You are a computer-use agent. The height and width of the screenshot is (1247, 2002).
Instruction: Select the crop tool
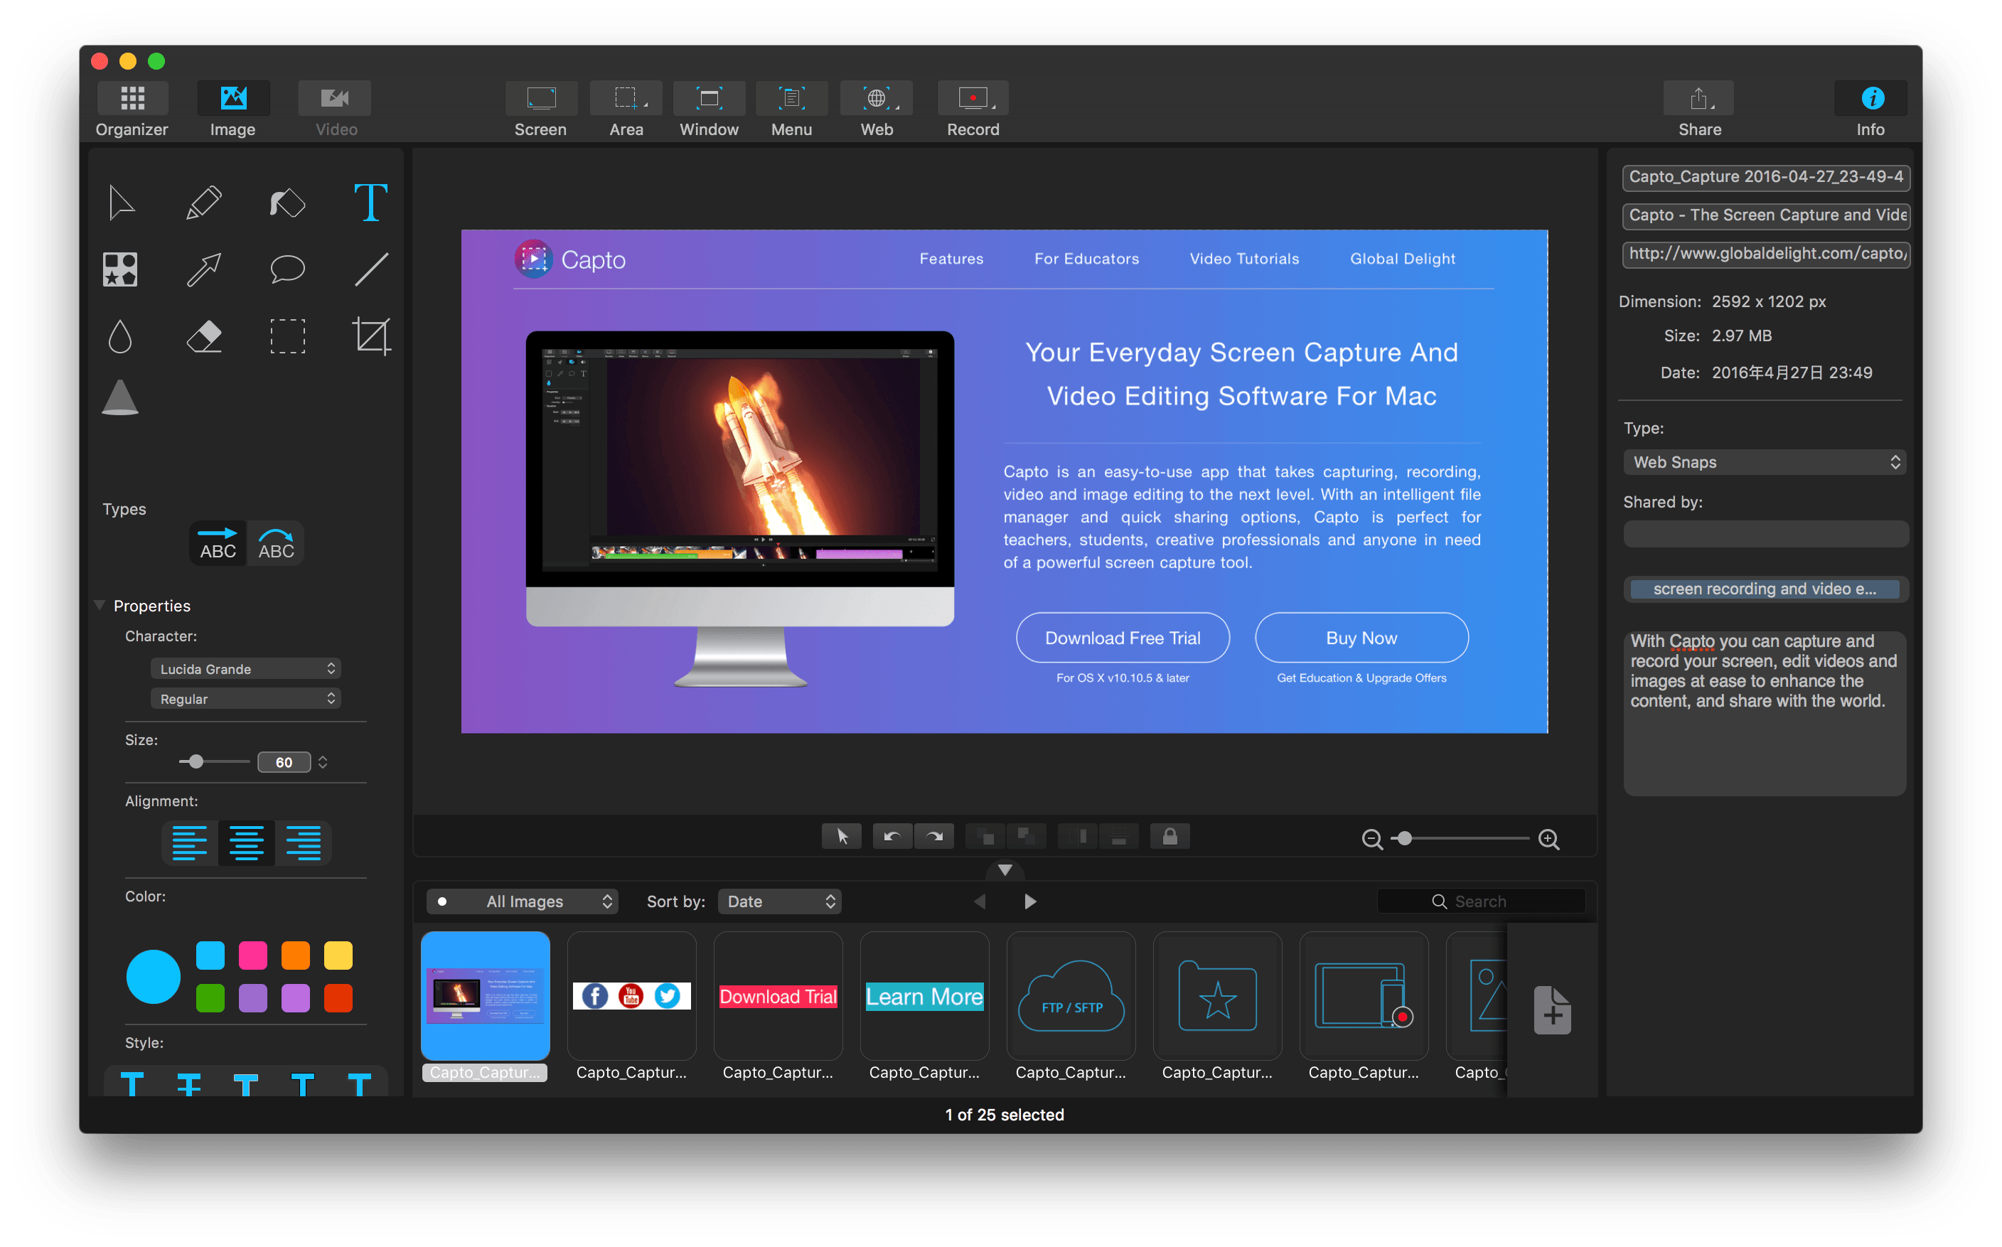[371, 336]
